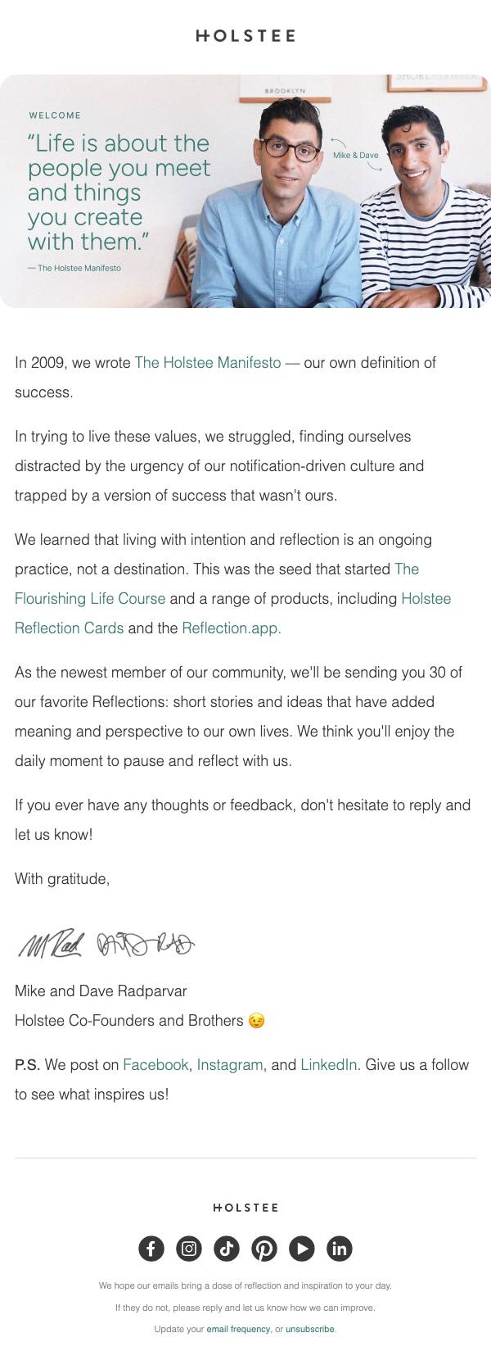491x1360 pixels.
Task: Click the Mike & Dave welcome banner image
Action: [x=245, y=192]
